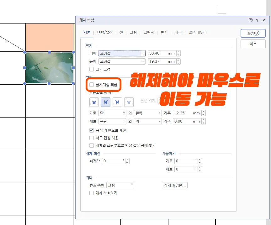
Task: Enable the 글자처럼 취급 checkbox
Action: tap(91, 85)
